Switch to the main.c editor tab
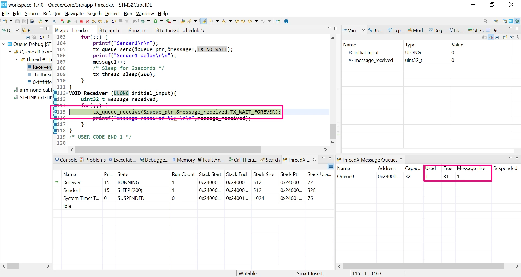Image resolution: width=521 pixels, height=277 pixels. pyautogui.click(x=137, y=30)
